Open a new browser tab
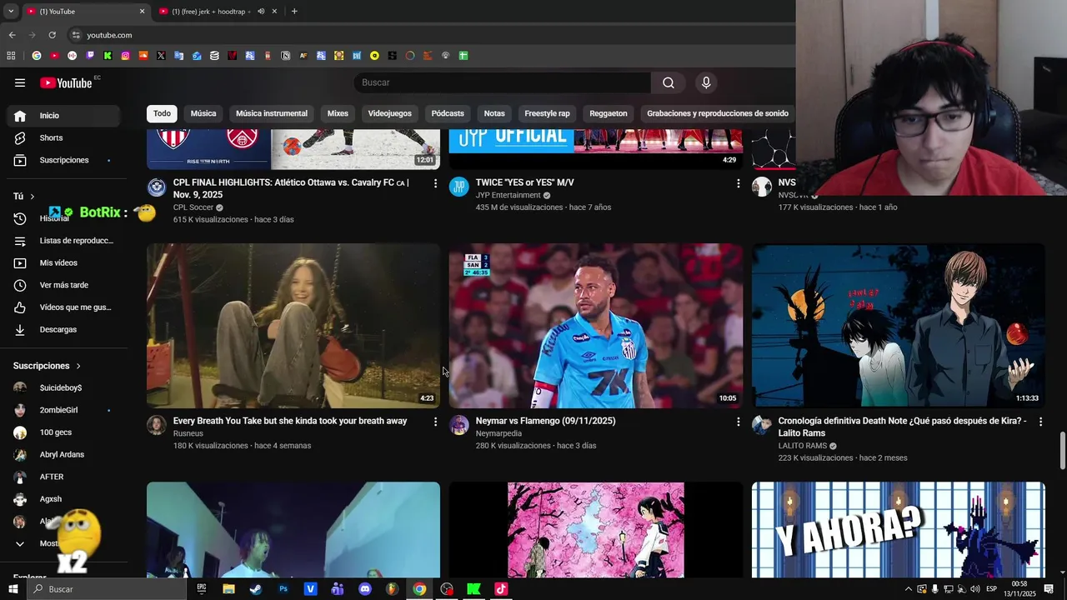The height and width of the screenshot is (600, 1067). (294, 11)
